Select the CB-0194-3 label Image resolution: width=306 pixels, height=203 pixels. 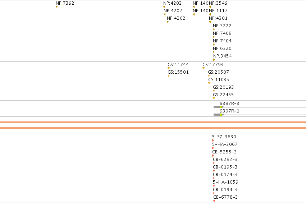coord(225,190)
